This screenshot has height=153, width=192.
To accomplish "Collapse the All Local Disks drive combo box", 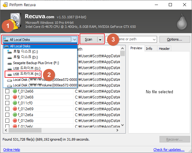I will click(75, 40).
